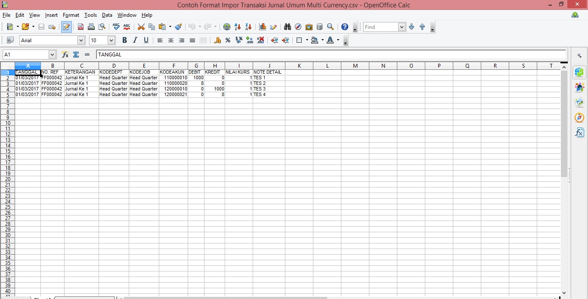Toggle Edit File mode
Image resolution: width=588 pixels, height=299 pixels.
coord(66,27)
